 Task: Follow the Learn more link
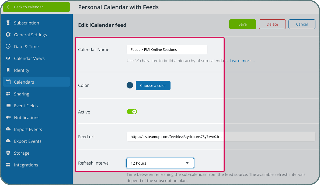tap(242, 61)
